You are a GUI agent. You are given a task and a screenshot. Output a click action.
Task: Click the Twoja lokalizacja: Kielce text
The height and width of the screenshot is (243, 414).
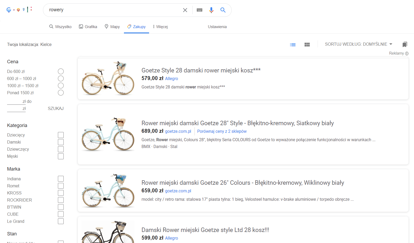point(29,44)
